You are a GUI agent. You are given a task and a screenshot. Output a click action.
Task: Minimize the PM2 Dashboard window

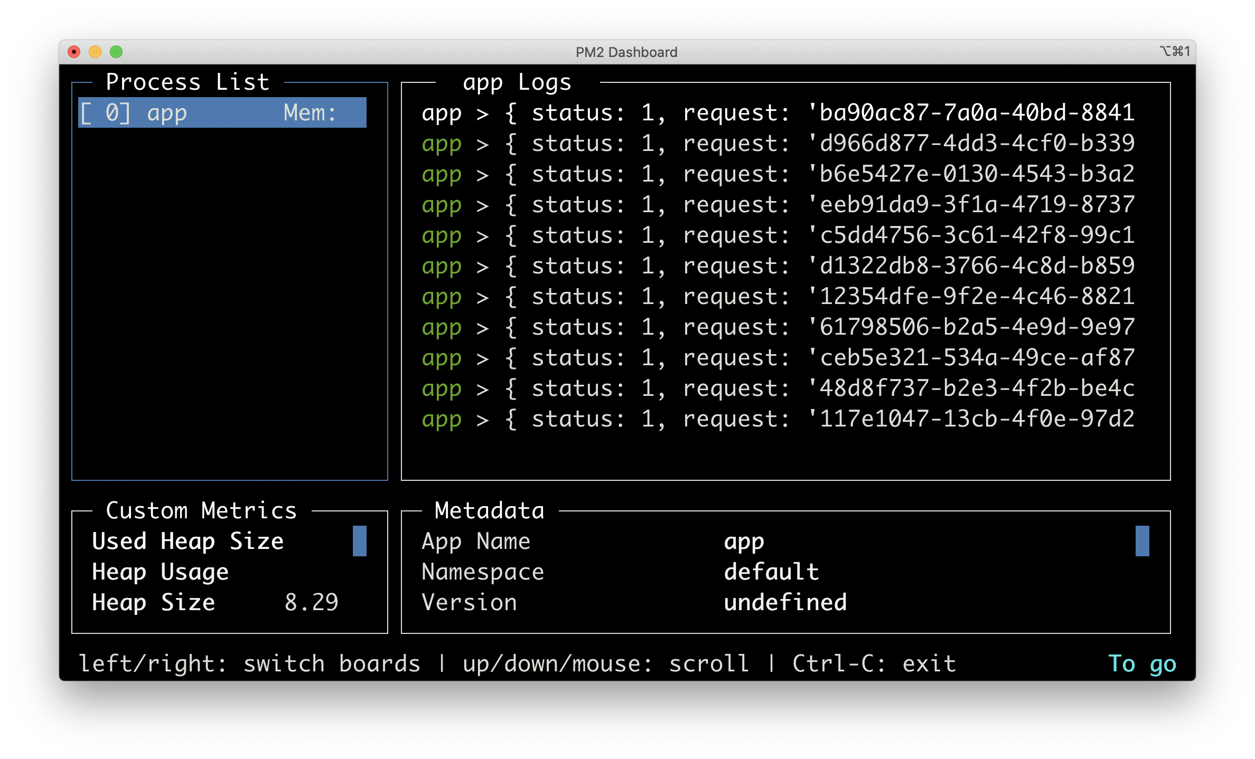tap(95, 52)
